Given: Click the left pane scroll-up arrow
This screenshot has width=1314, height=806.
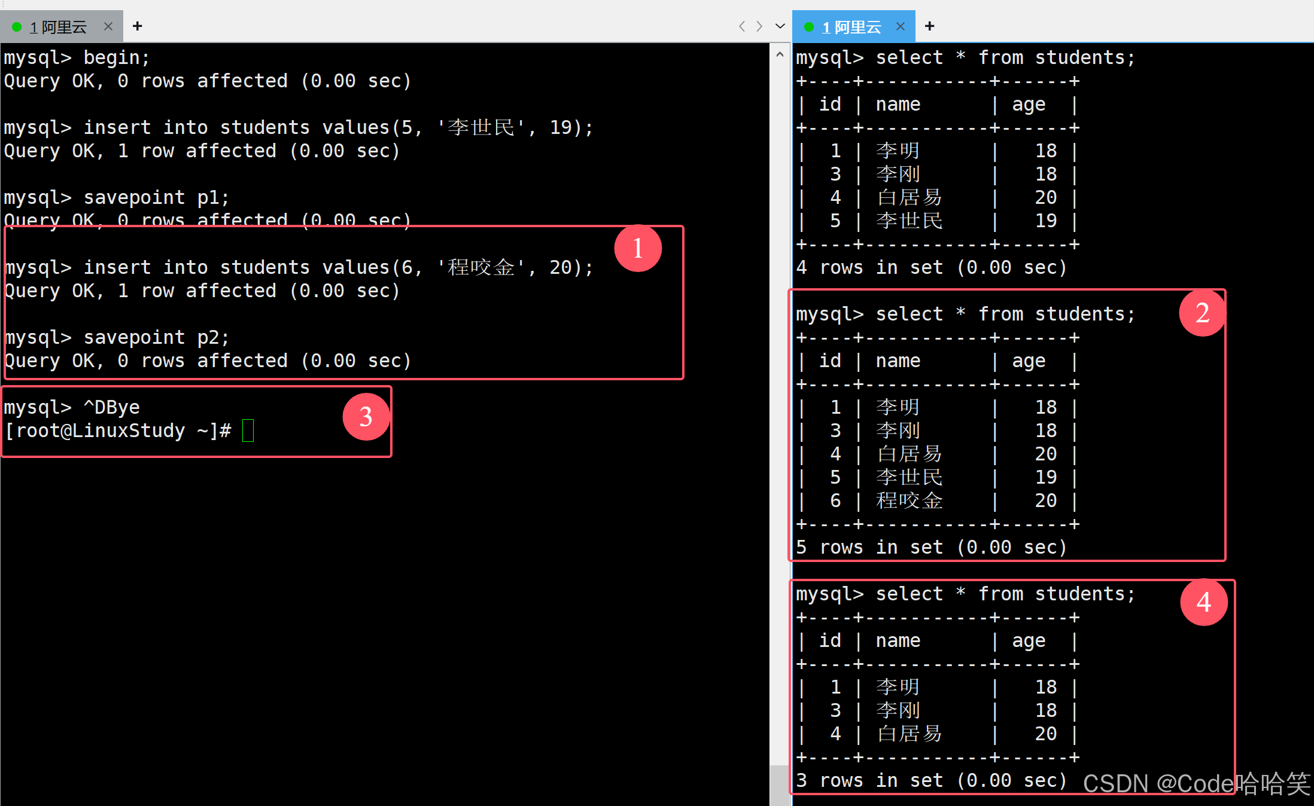Looking at the screenshot, I should [780, 54].
